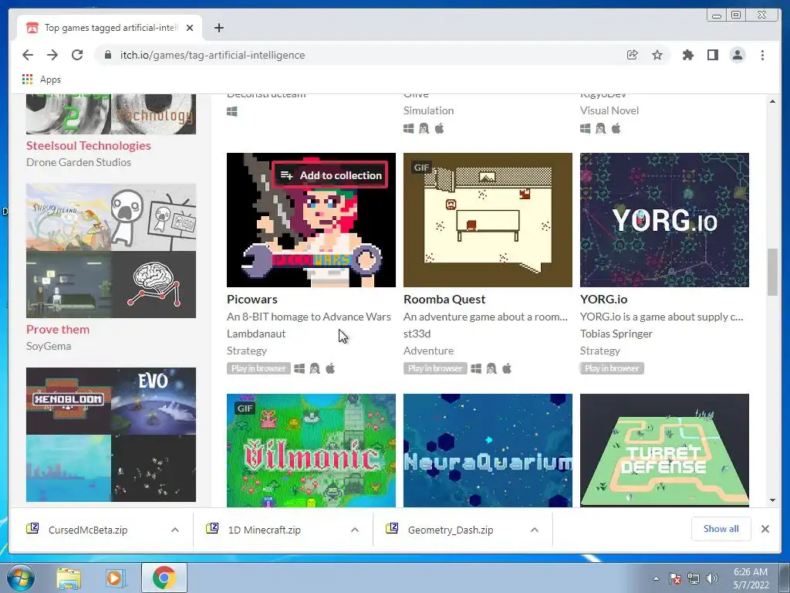
Task: Close the Top games tagged tab
Action: (190, 28)
